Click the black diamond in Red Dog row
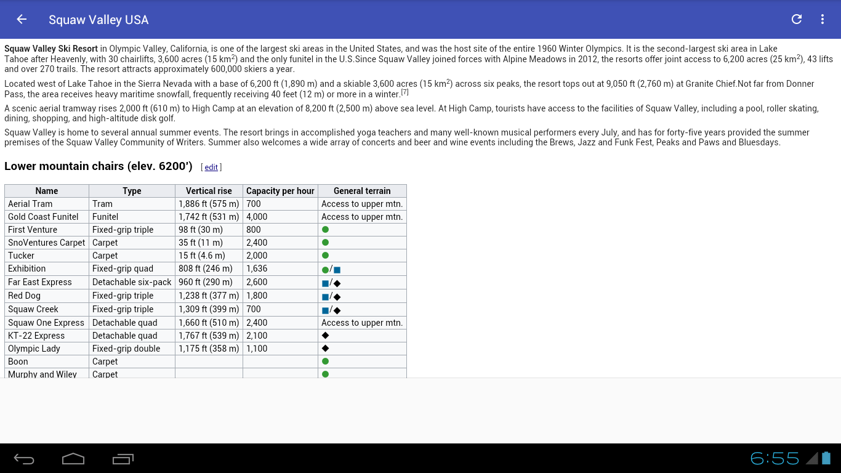This screenshot has height=473, width=841. tap(337, 297)
